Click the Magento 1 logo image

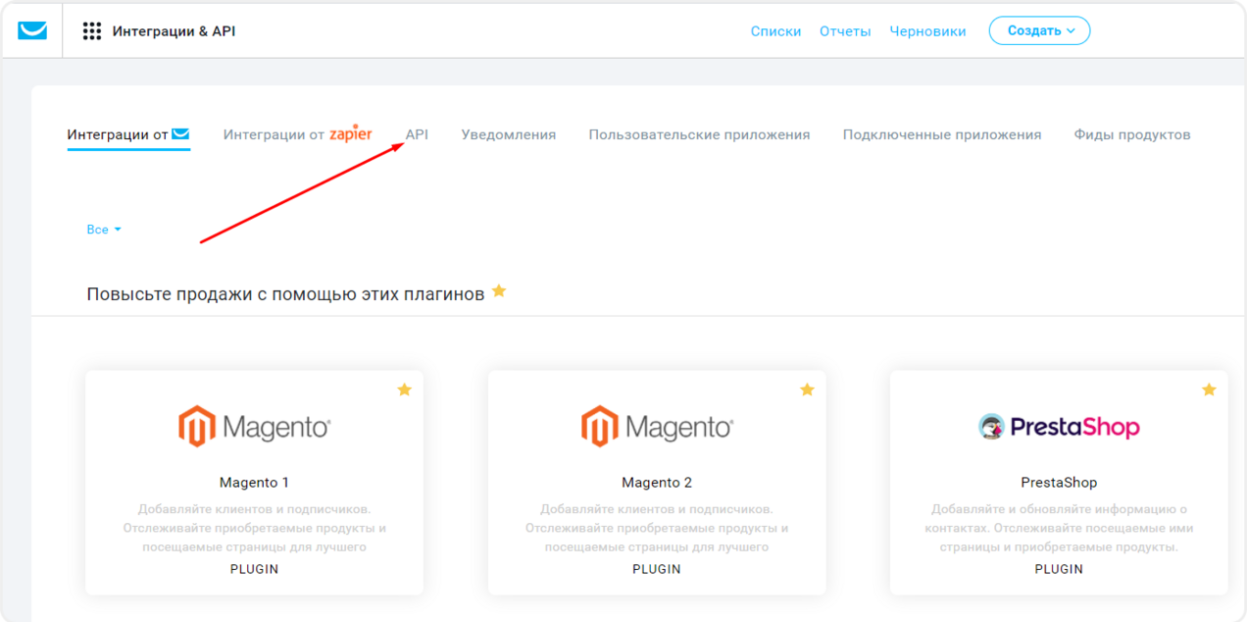(x=254, y=427)
